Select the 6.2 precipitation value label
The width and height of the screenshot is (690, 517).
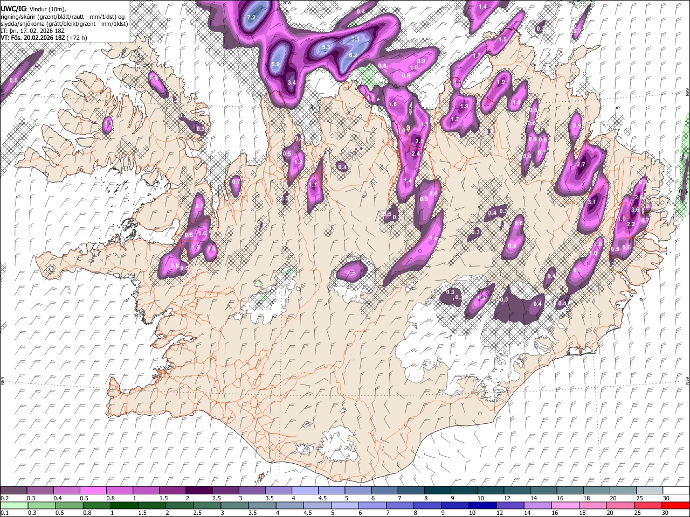point(353,55)
